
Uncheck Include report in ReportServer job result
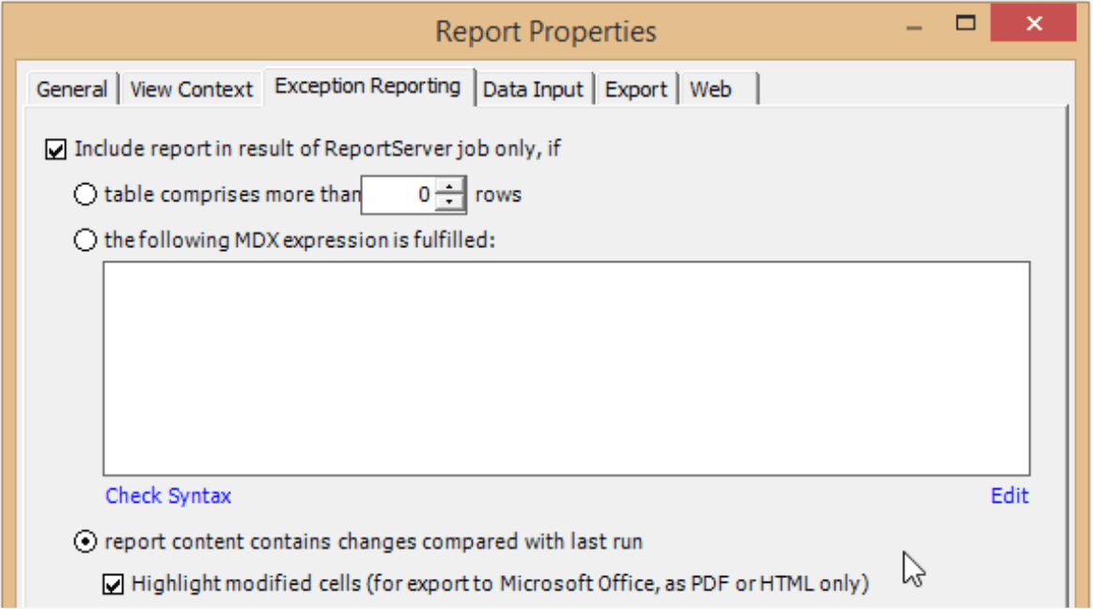(x=55, y=149)
